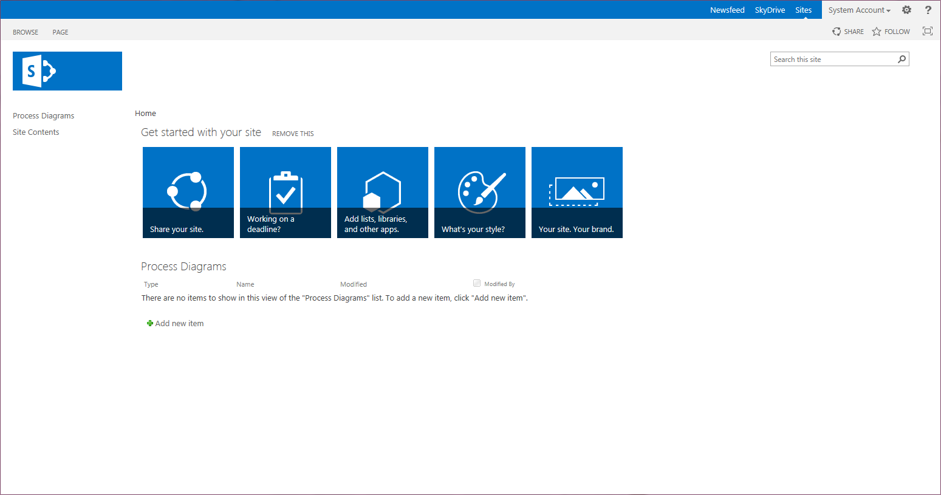
Task: Open Process Diagrams in left navigation
Action: click(x=43, y=115)
